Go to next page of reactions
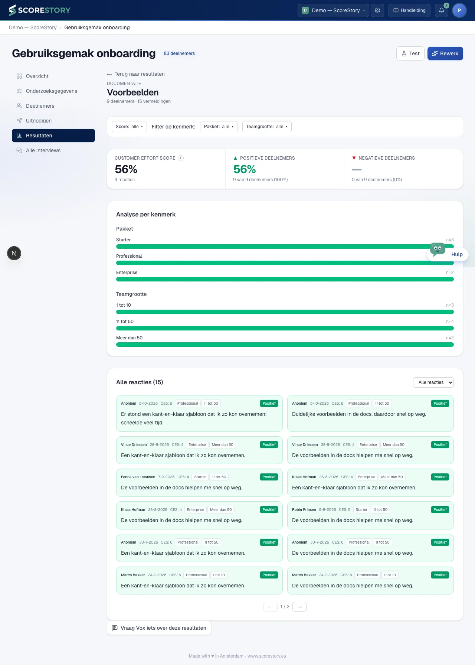475x665 pixels. (299, 607)
